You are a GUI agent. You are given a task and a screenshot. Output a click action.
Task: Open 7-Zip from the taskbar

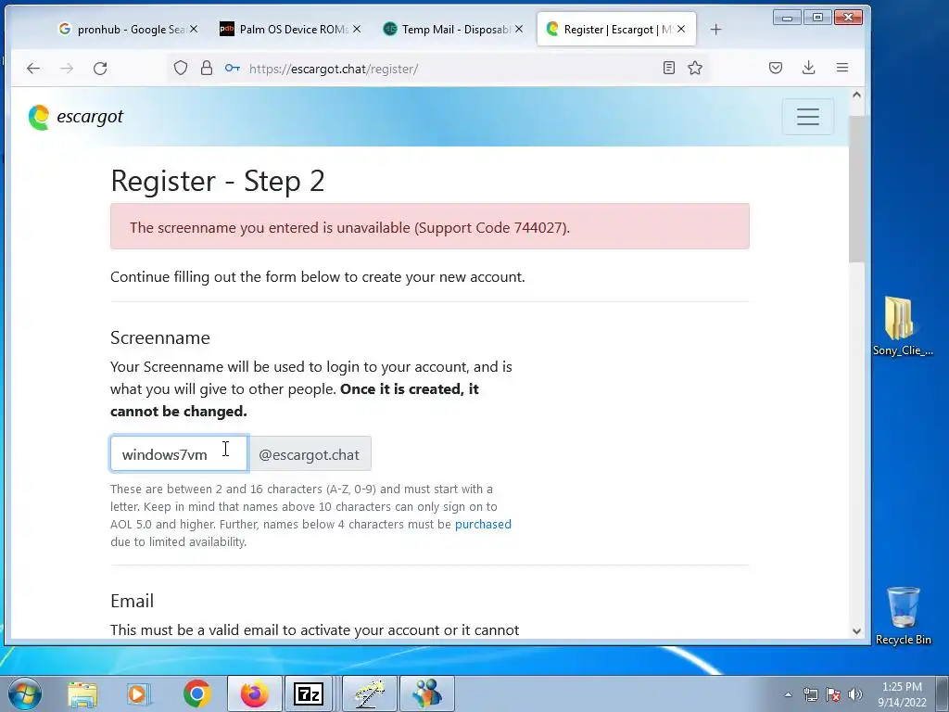[x=309, y=693]
